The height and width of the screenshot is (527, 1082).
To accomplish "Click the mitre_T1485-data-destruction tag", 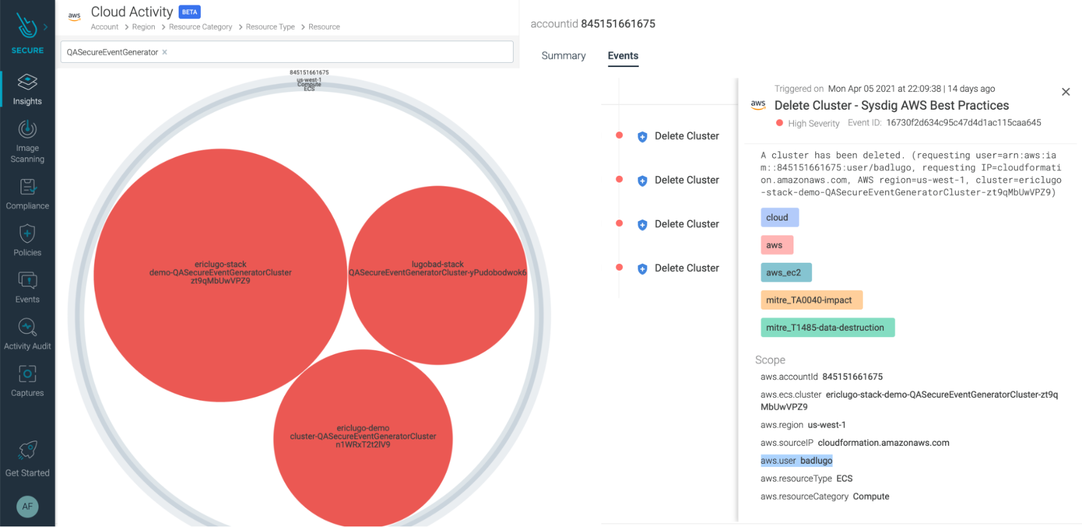I will click(x=828, y=328).
